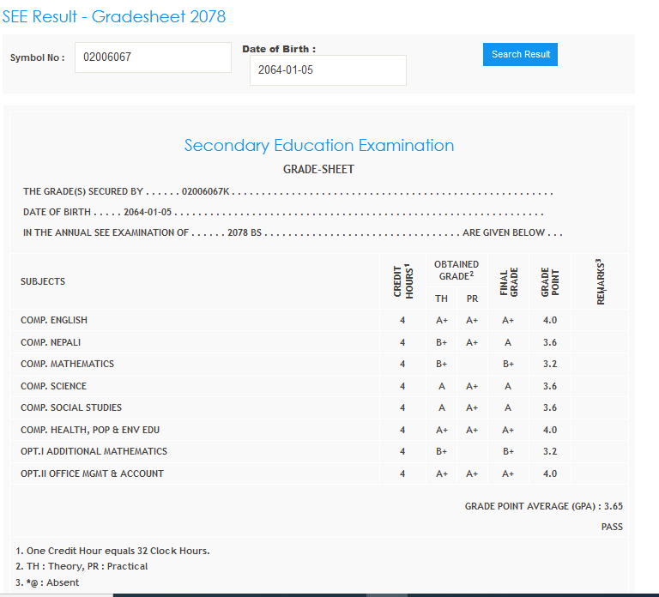659x597 pixels.
Task: Click the Secondary Education Examination title
Action: [x=319, y=145]
